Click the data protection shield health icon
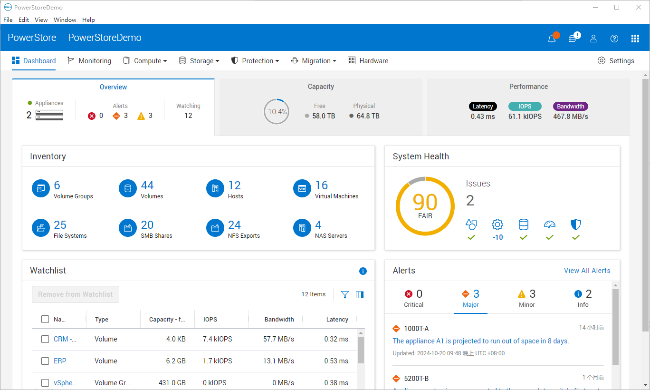650x390 pixels. tap(576, 224)
